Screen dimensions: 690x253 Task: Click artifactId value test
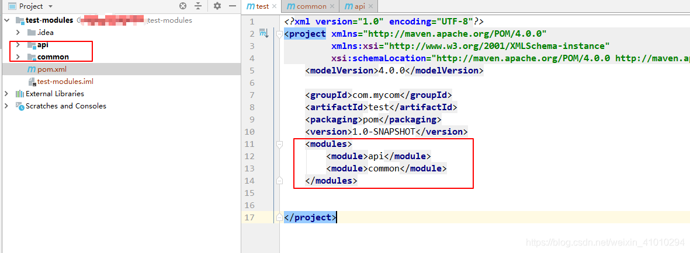click(379, 107)
